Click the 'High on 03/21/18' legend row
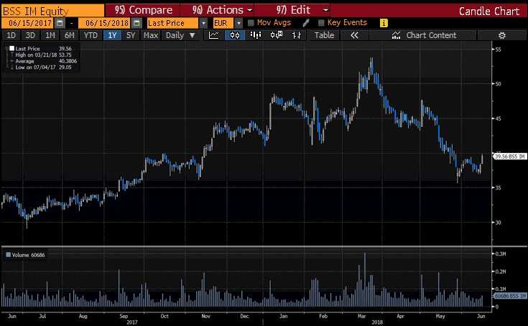Viewport: 528px width, 326px height. click(43, 55)
